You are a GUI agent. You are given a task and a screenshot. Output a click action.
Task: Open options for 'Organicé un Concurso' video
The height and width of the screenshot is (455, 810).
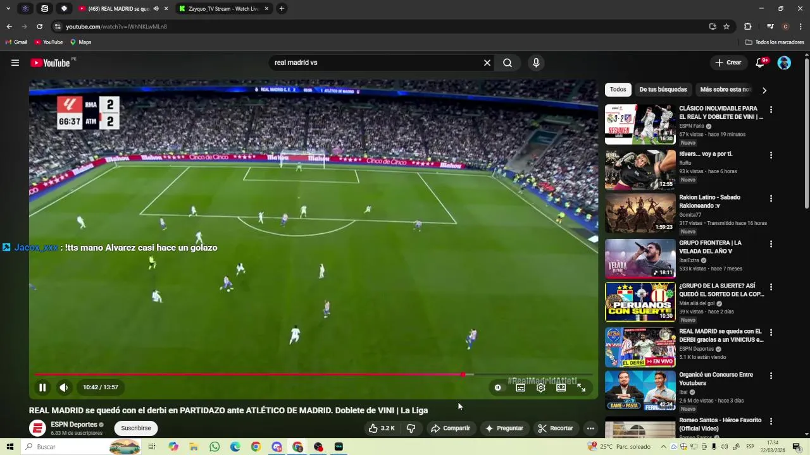771,376
